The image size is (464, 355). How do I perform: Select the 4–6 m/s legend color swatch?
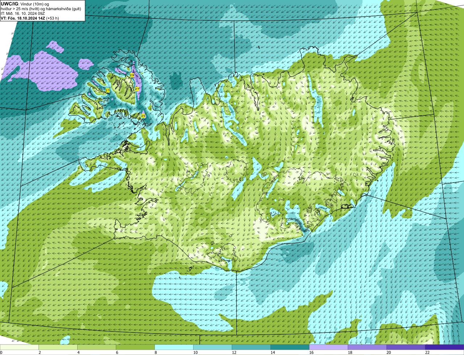[x=97, y=347]
